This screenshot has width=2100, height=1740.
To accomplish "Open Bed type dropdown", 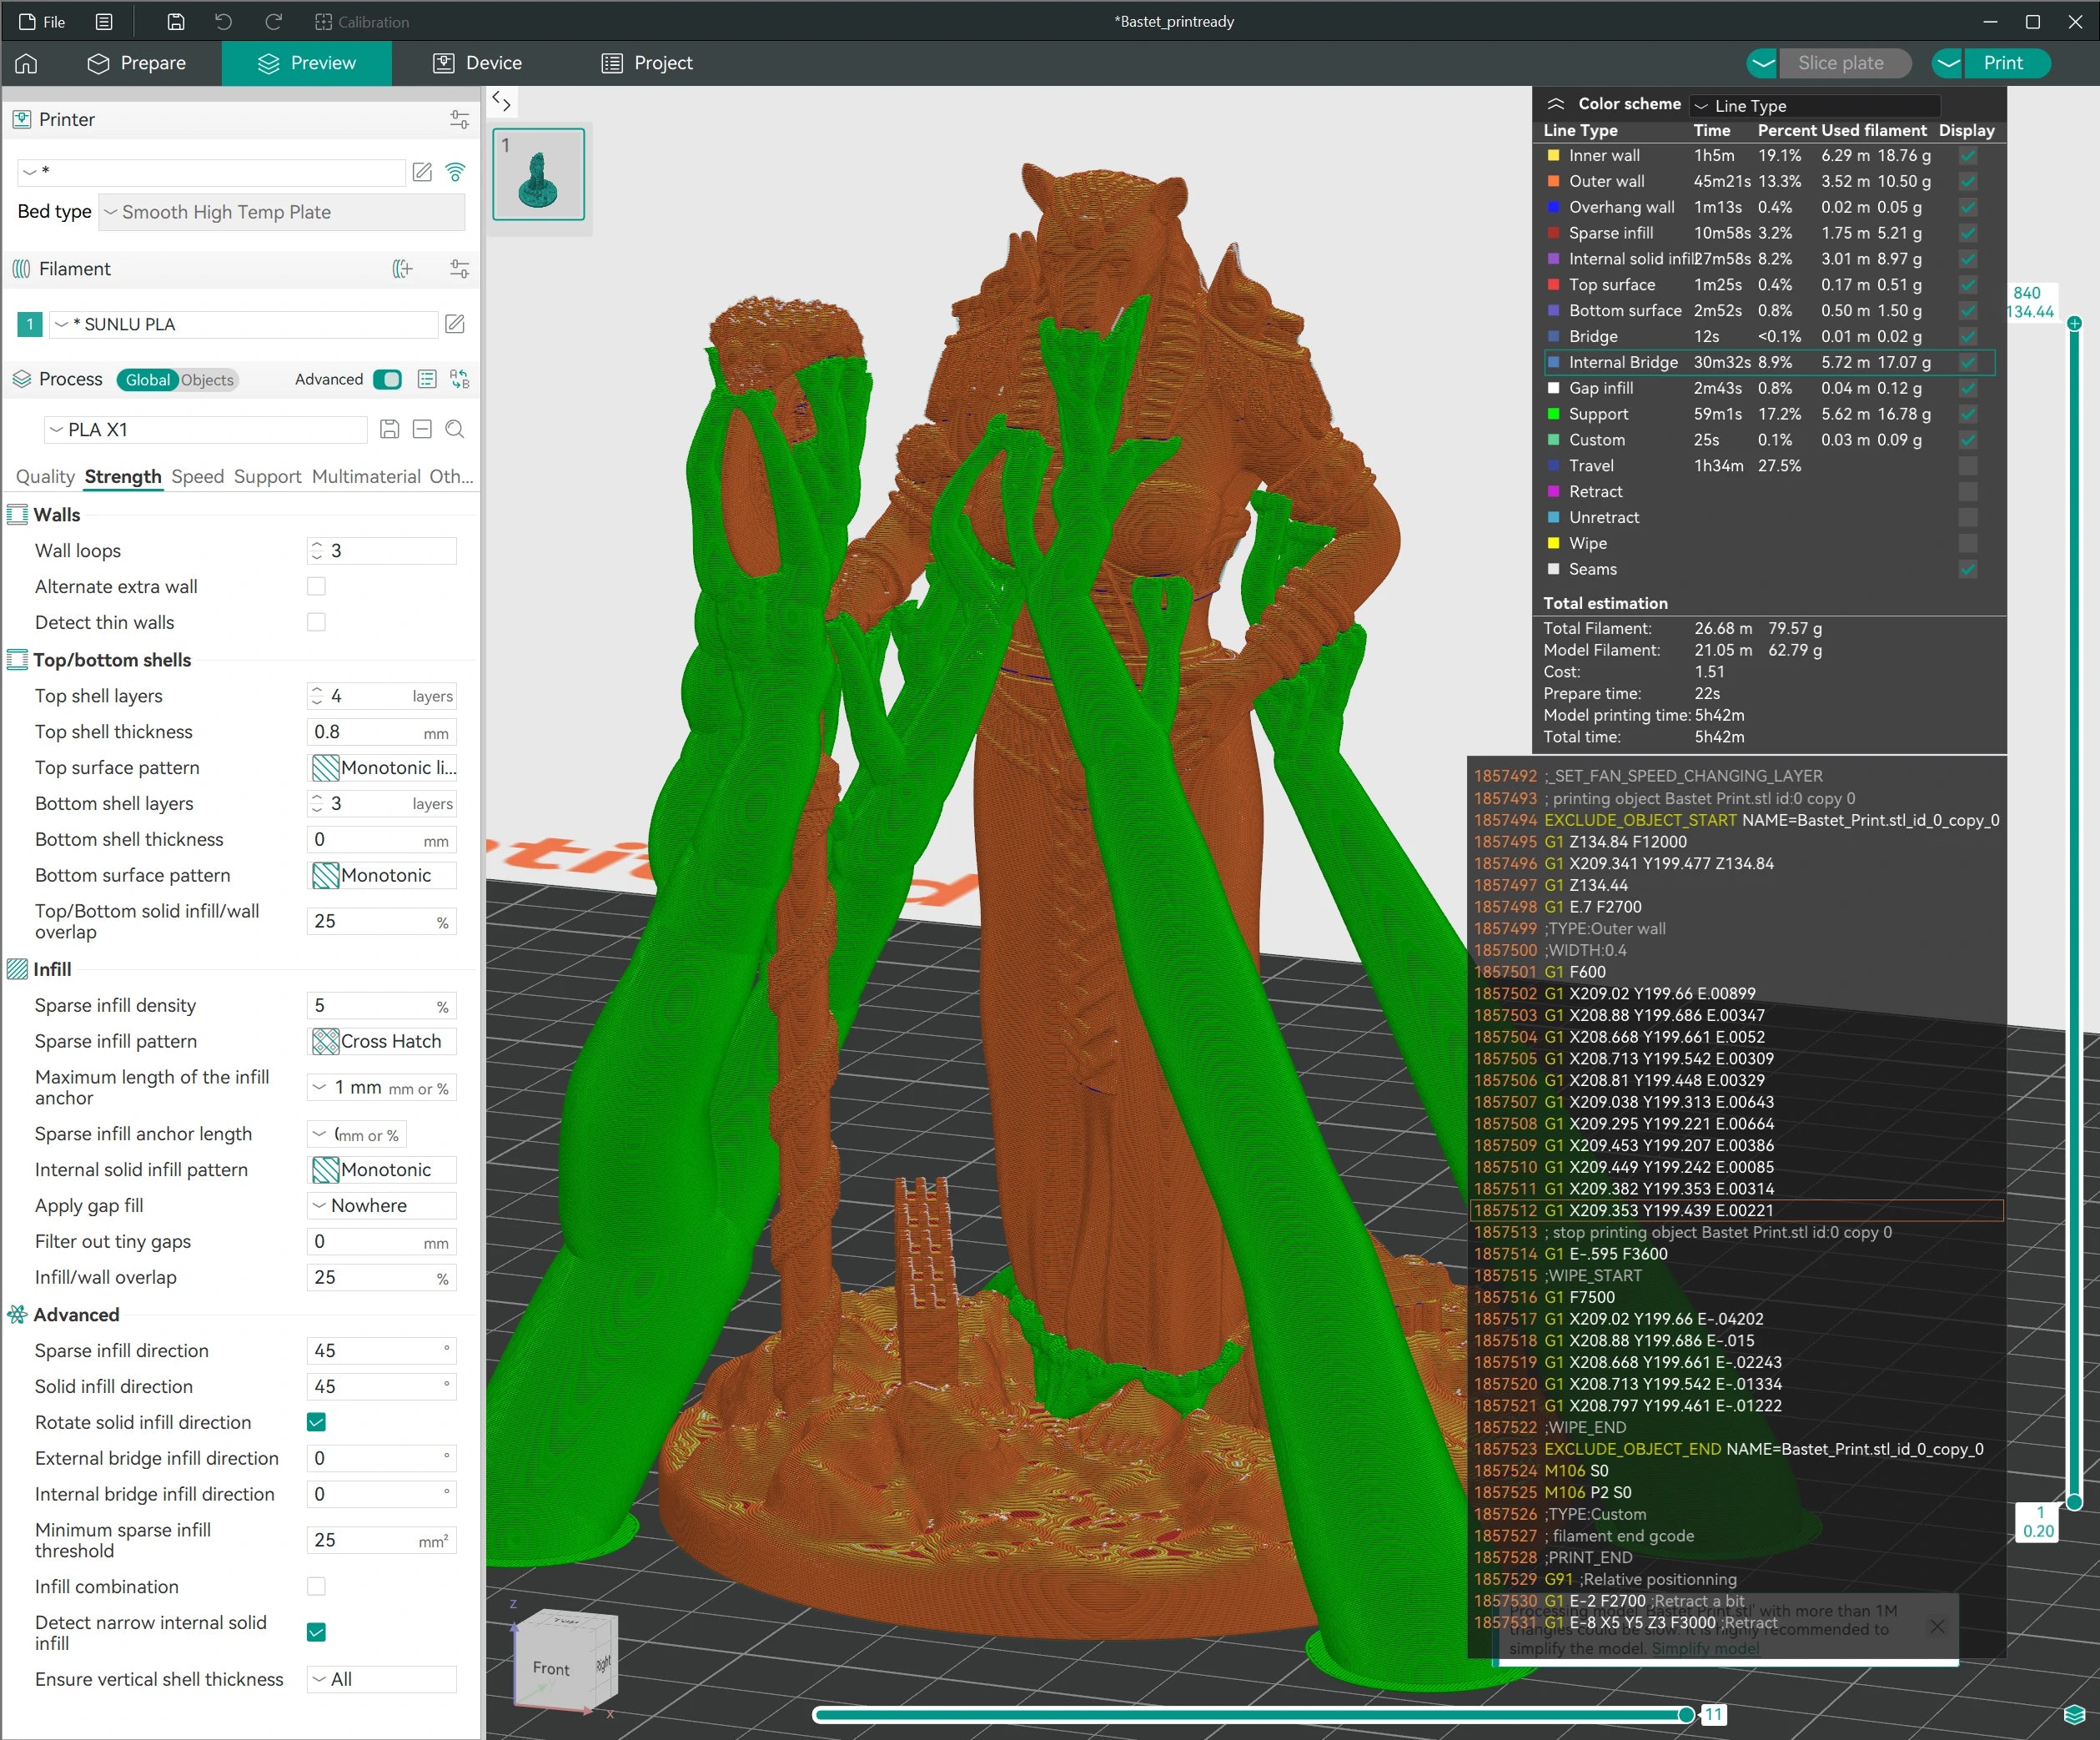I will click(x=282, y=212).
